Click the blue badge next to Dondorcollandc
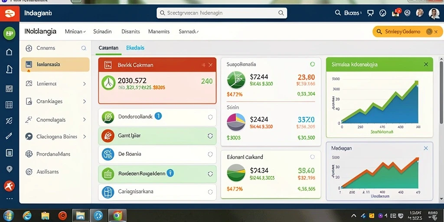444x222 pixels. (x=158, y=116)
